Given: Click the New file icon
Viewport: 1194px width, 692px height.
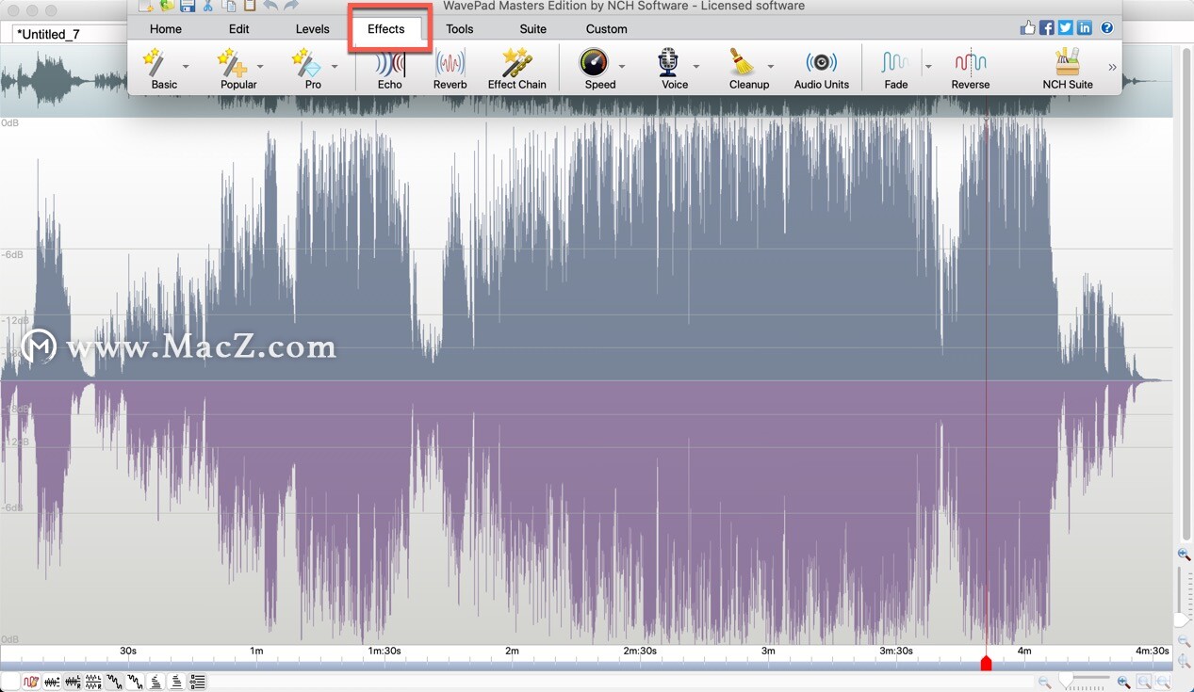Looking at the screenshot, I should [x=145, y=6].
